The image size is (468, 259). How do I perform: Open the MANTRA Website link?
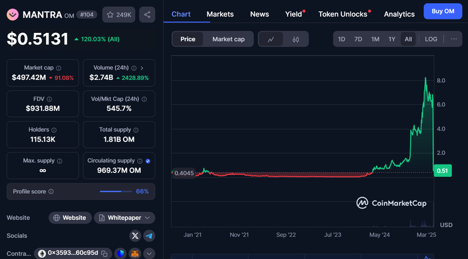click(x=70, y=218)
